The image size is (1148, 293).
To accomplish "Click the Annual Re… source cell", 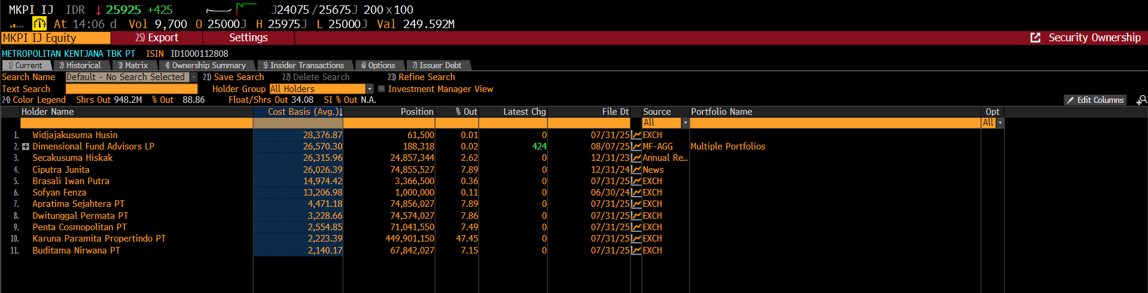I will [x=665, y=158].
